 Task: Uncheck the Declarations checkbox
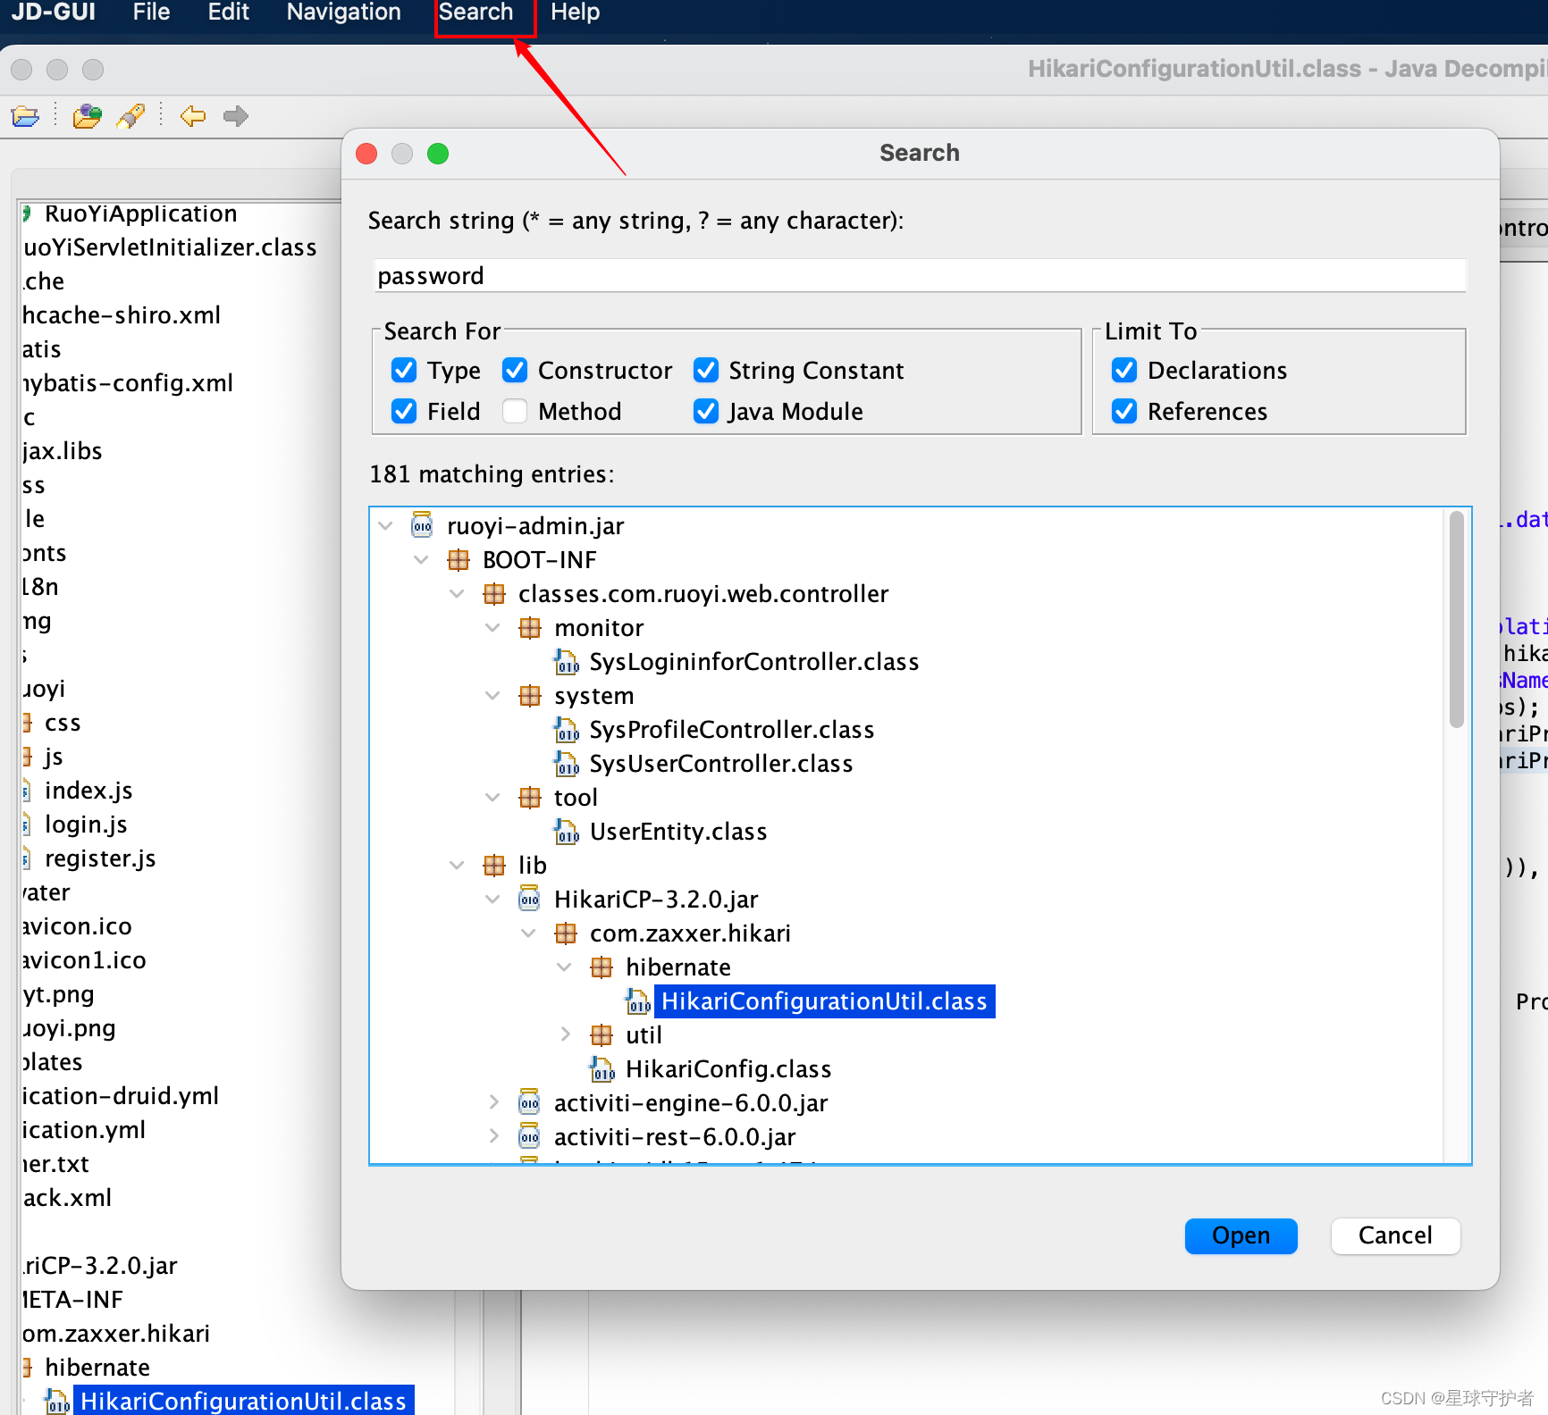[1124, 370]
